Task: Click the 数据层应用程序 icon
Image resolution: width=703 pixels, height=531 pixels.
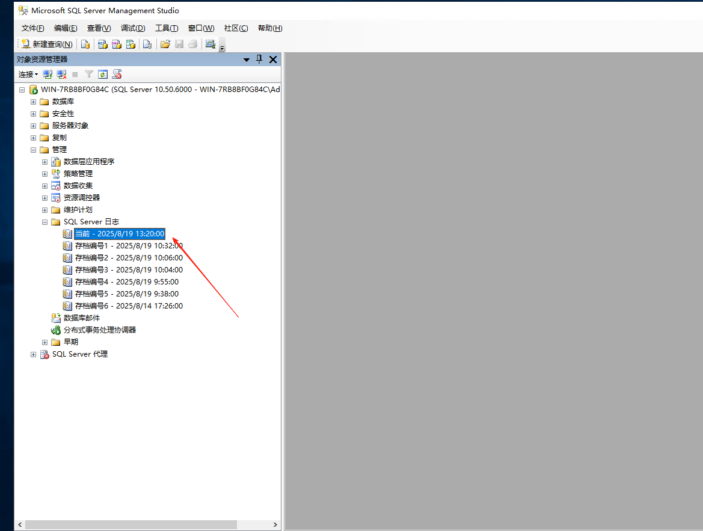Action: coord(56,161)
